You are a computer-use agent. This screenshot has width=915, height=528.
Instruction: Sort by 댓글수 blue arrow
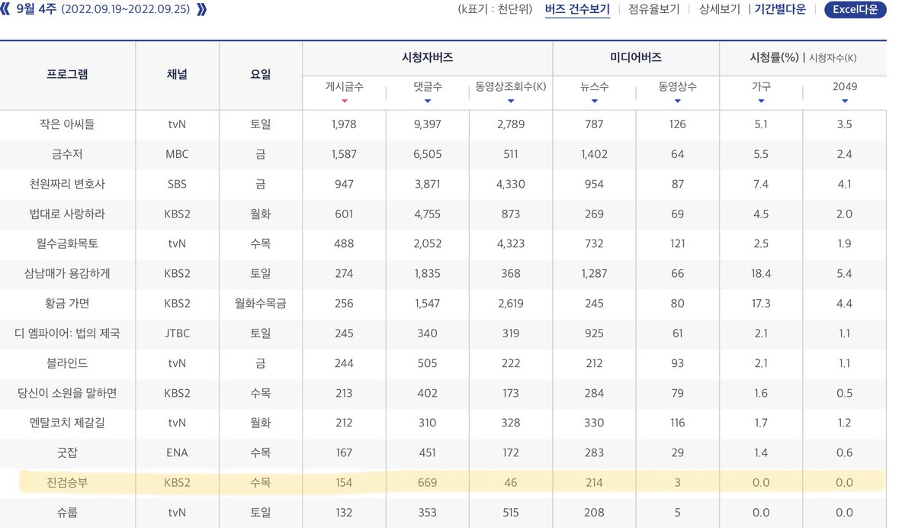428,101
